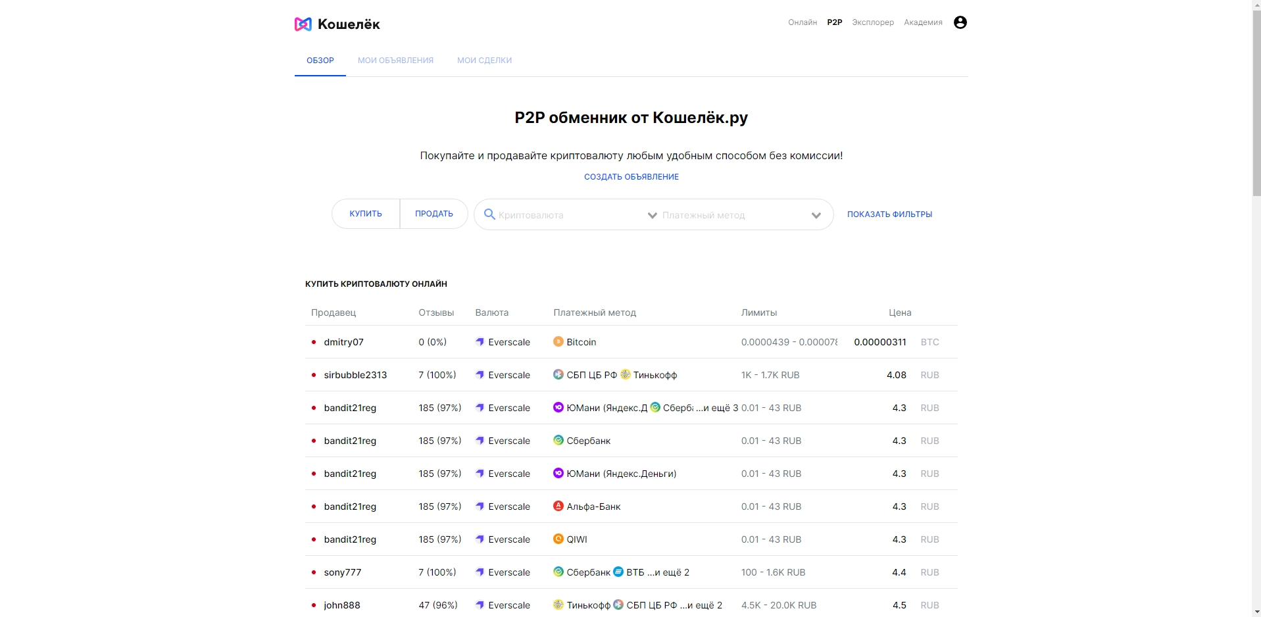1261x617 pixels.
Task: Click the limits 1K - 1.7K RUB
Action: (770, 375)
